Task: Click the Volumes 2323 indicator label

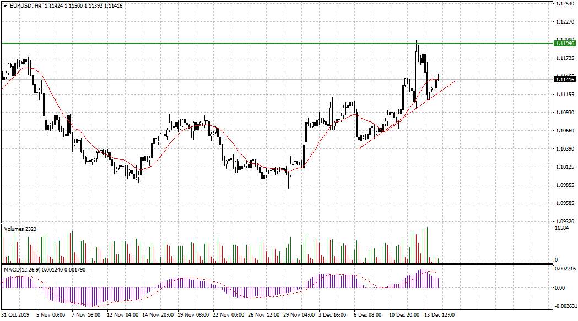Action: (20, 228)
